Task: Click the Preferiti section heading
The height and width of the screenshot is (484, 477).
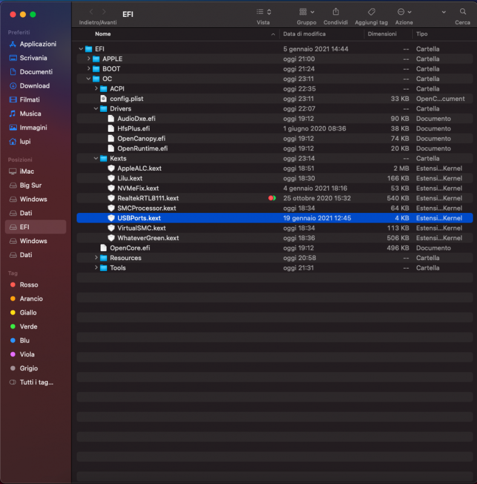Action: pyautogui.click(x=19, y=33)
